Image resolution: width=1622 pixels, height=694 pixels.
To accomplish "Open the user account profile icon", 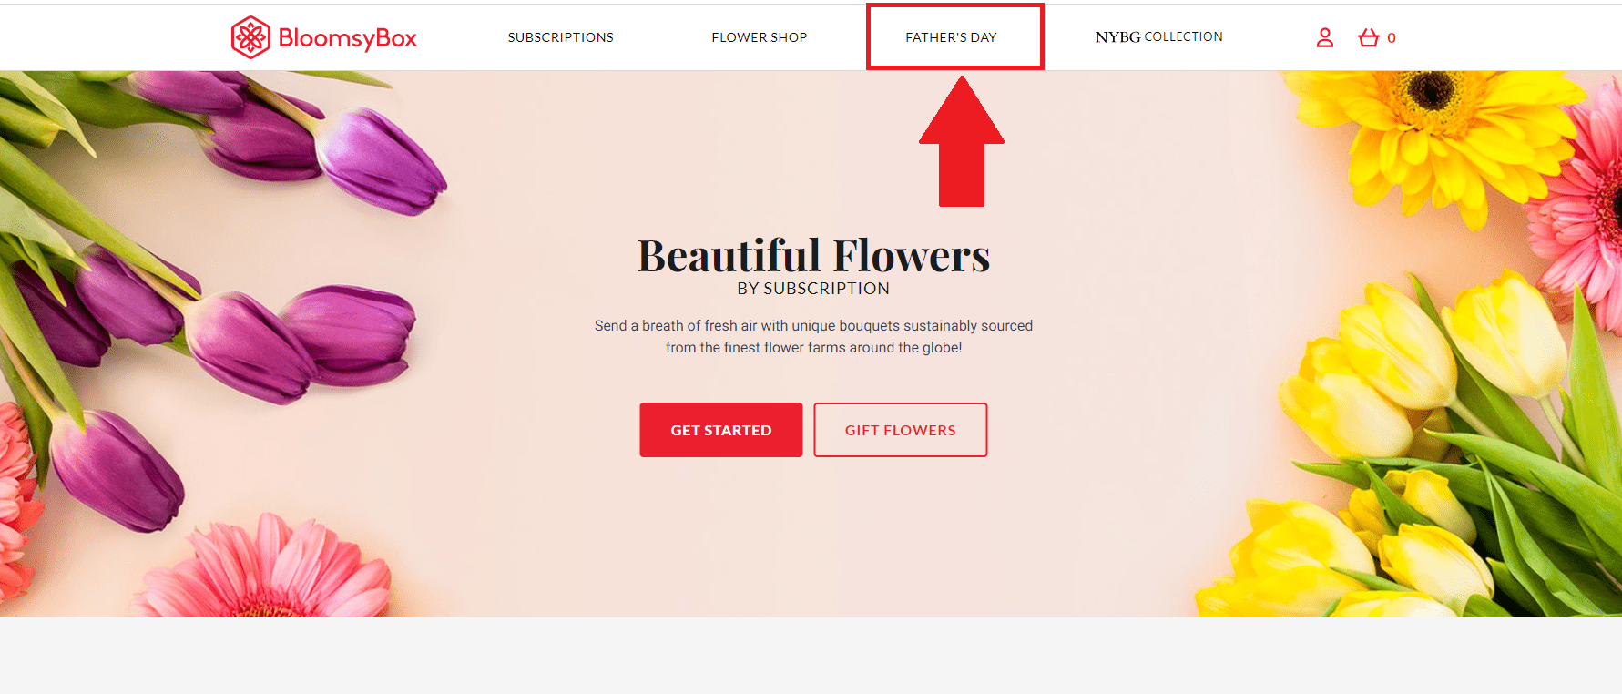I will pos(1324,37).
